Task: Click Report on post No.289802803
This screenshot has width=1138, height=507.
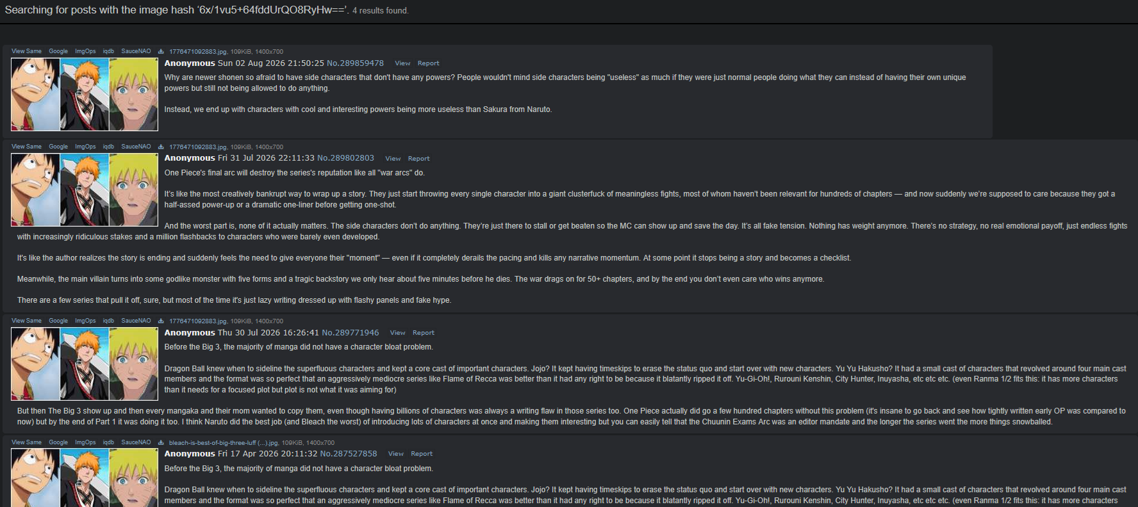Action: 419,159
